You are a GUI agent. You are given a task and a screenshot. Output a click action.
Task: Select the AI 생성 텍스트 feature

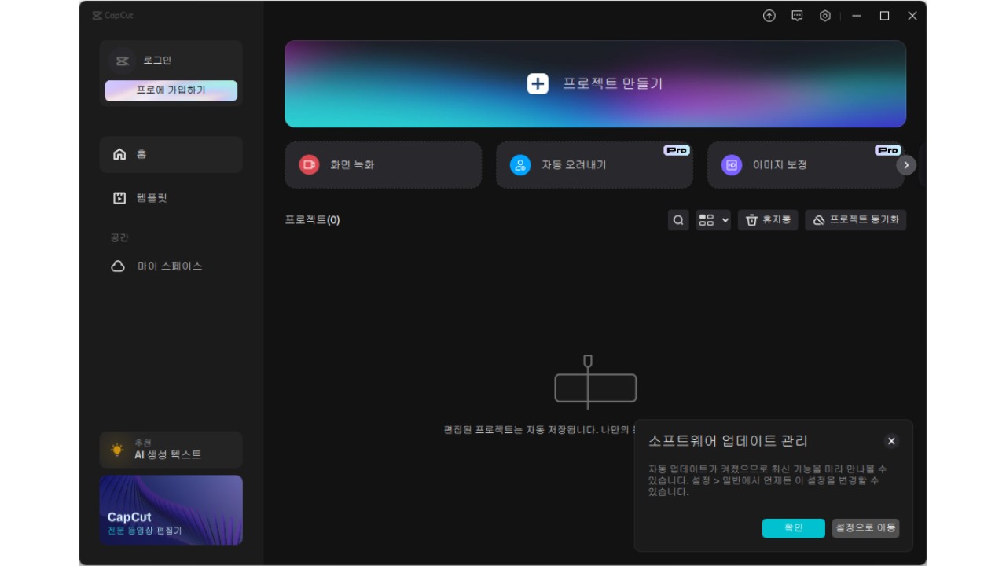(171, 450)
